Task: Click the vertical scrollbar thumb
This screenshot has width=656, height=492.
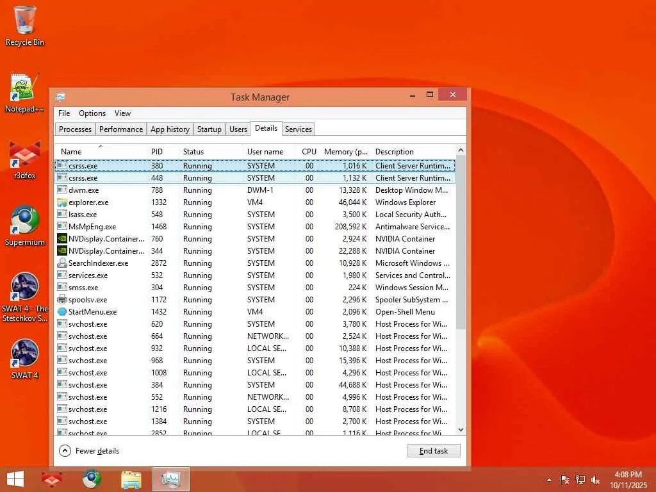Action: (461, 242)
